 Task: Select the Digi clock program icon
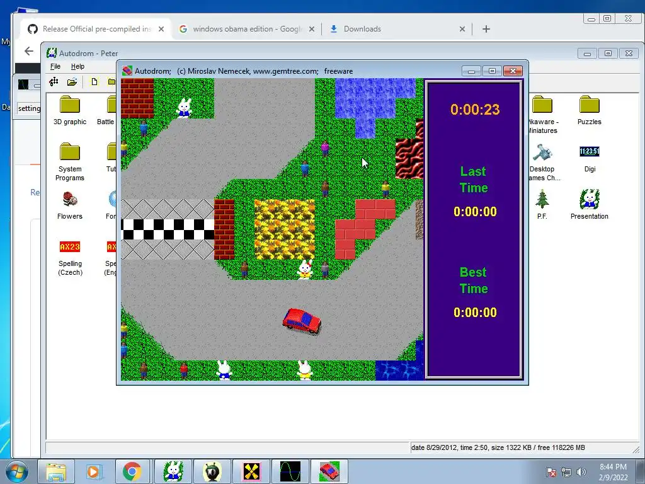(x=589, y=158)
